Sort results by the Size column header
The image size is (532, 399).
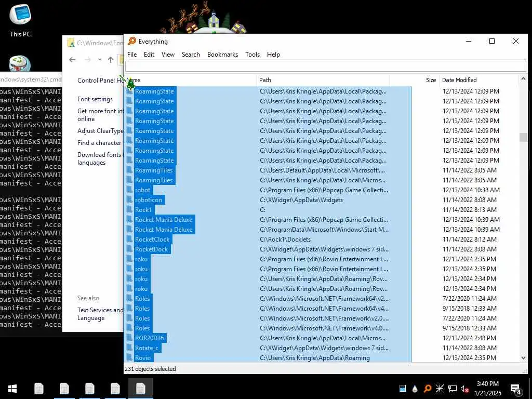click(414, 80)
